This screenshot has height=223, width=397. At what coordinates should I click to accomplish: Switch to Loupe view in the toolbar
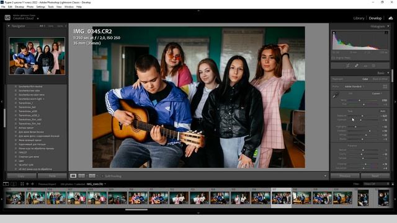coord(73,176)
